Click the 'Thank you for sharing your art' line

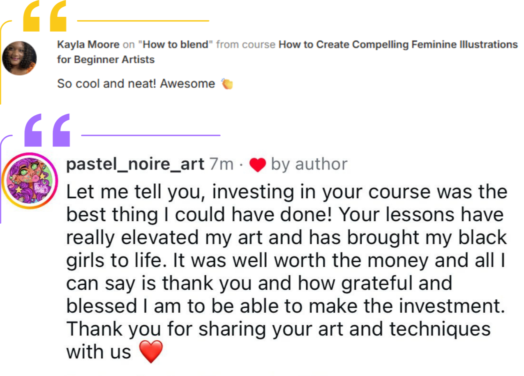(278, 329)
